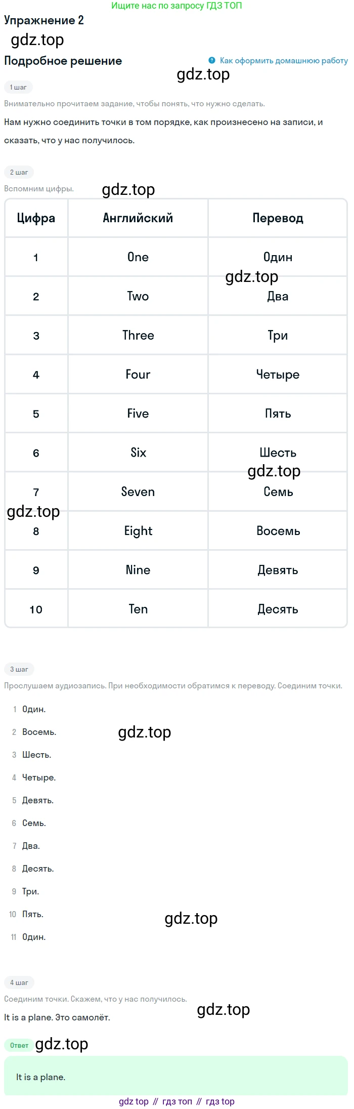Click the 'Three' table cell
Image resolution: width=354 pixels, height=1109 pixels.
138,335
